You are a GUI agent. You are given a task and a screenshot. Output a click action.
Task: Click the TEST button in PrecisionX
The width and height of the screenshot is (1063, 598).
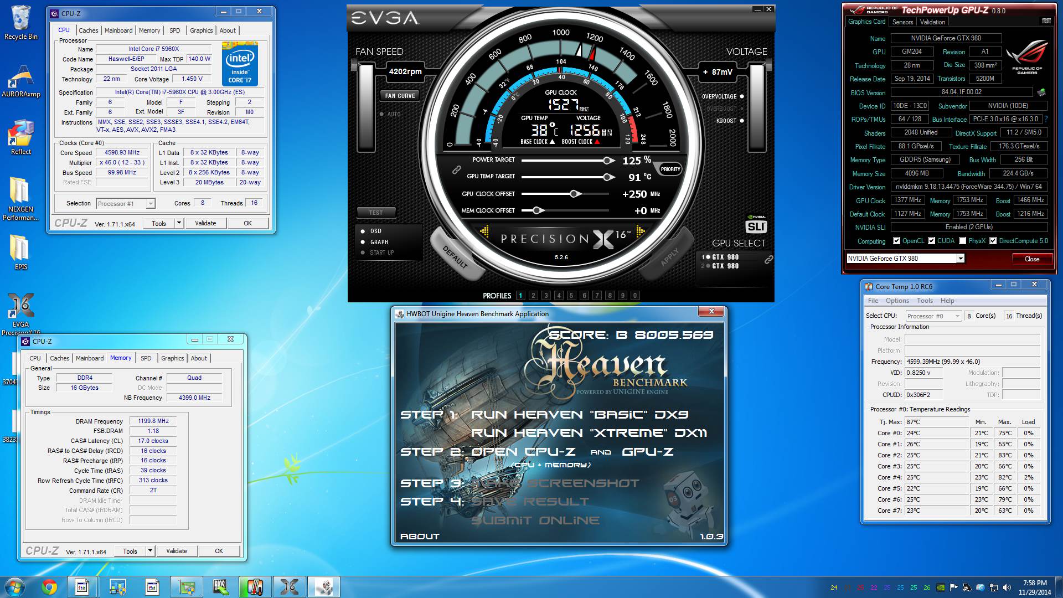[376, 213]
